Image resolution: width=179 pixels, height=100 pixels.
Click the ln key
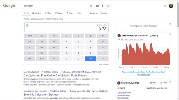[54, 42]
